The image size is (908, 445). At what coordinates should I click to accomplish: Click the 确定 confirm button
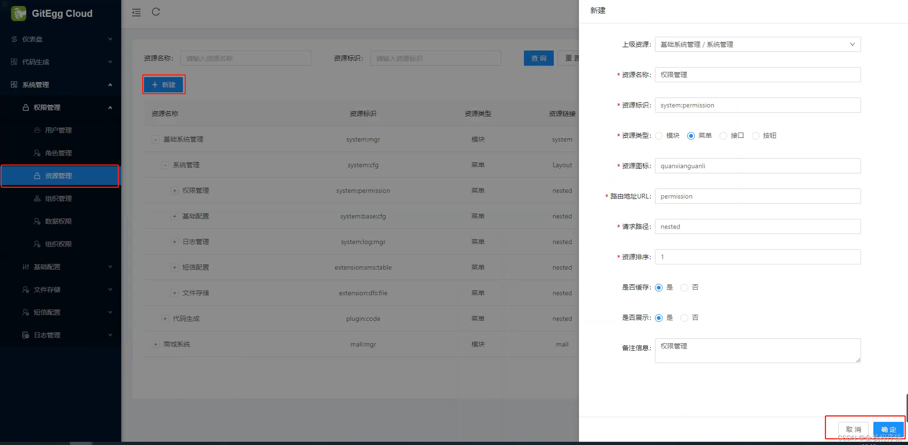tap(888, 429)
